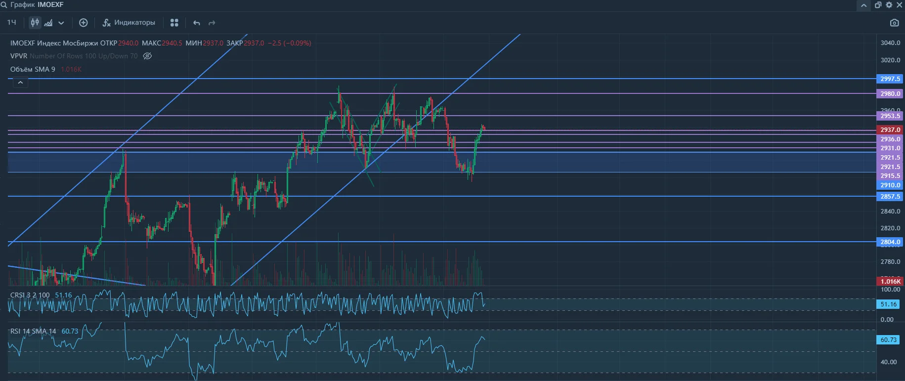The height and width of the screenshot is (381, 905).
Task: Open the Индикаторы menu
Action: [129, 23]
